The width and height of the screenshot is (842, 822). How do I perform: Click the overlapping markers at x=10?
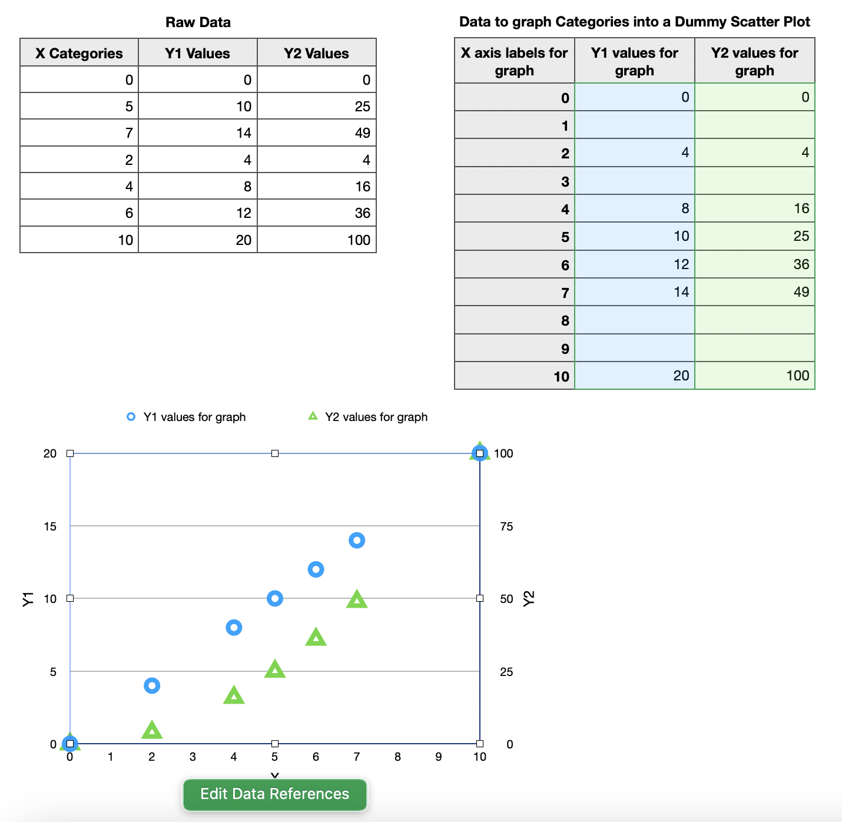click(x=480, y=453)
